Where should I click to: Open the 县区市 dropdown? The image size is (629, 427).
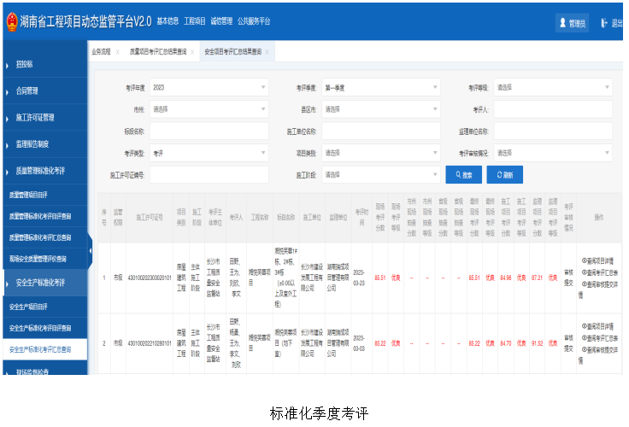[x=380, y=109]
